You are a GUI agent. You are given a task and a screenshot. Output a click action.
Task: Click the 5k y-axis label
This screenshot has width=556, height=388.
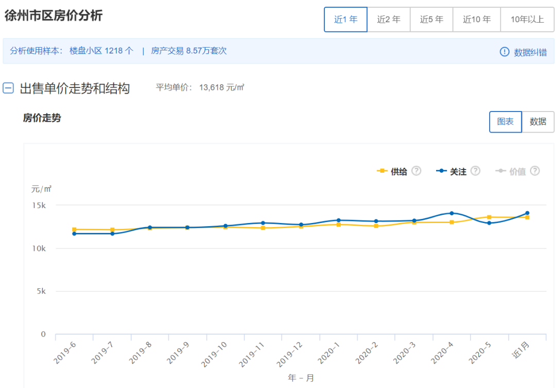[x=41, y=291]
